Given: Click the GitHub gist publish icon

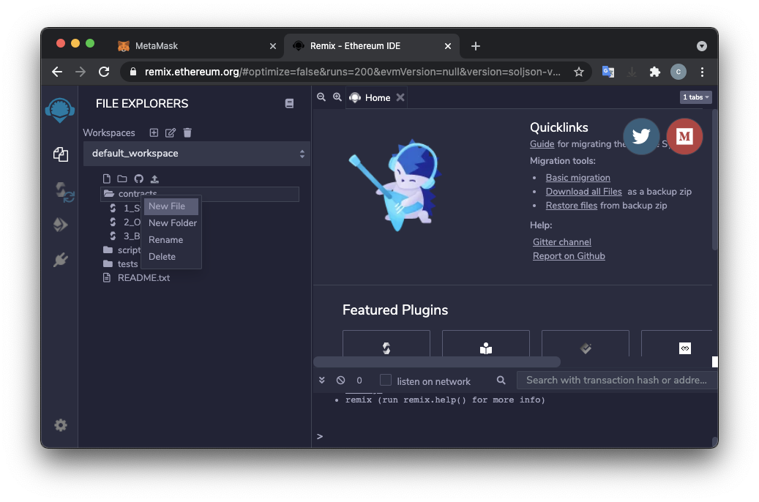Looking at the screenshot, I should [138, 179].
